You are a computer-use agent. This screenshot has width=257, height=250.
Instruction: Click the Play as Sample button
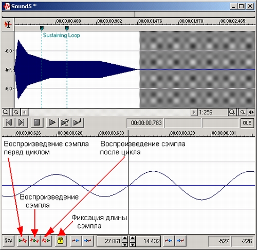point(78,122)
